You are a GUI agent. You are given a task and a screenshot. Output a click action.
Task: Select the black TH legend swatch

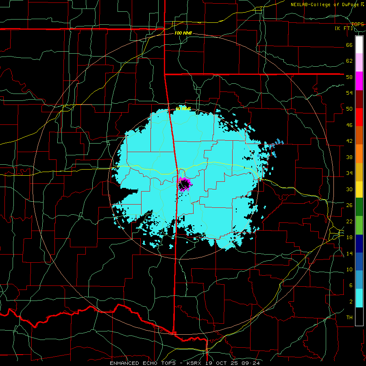click(359, 316)
